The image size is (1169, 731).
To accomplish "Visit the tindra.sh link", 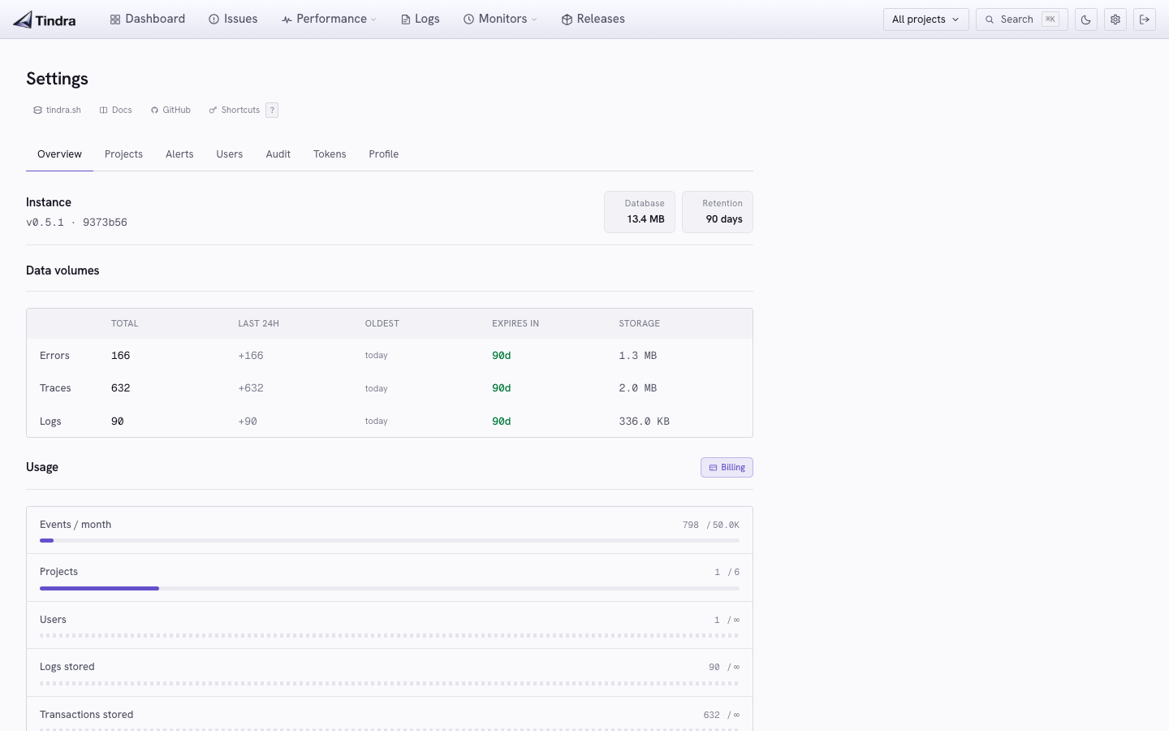I will pos(57,110).
